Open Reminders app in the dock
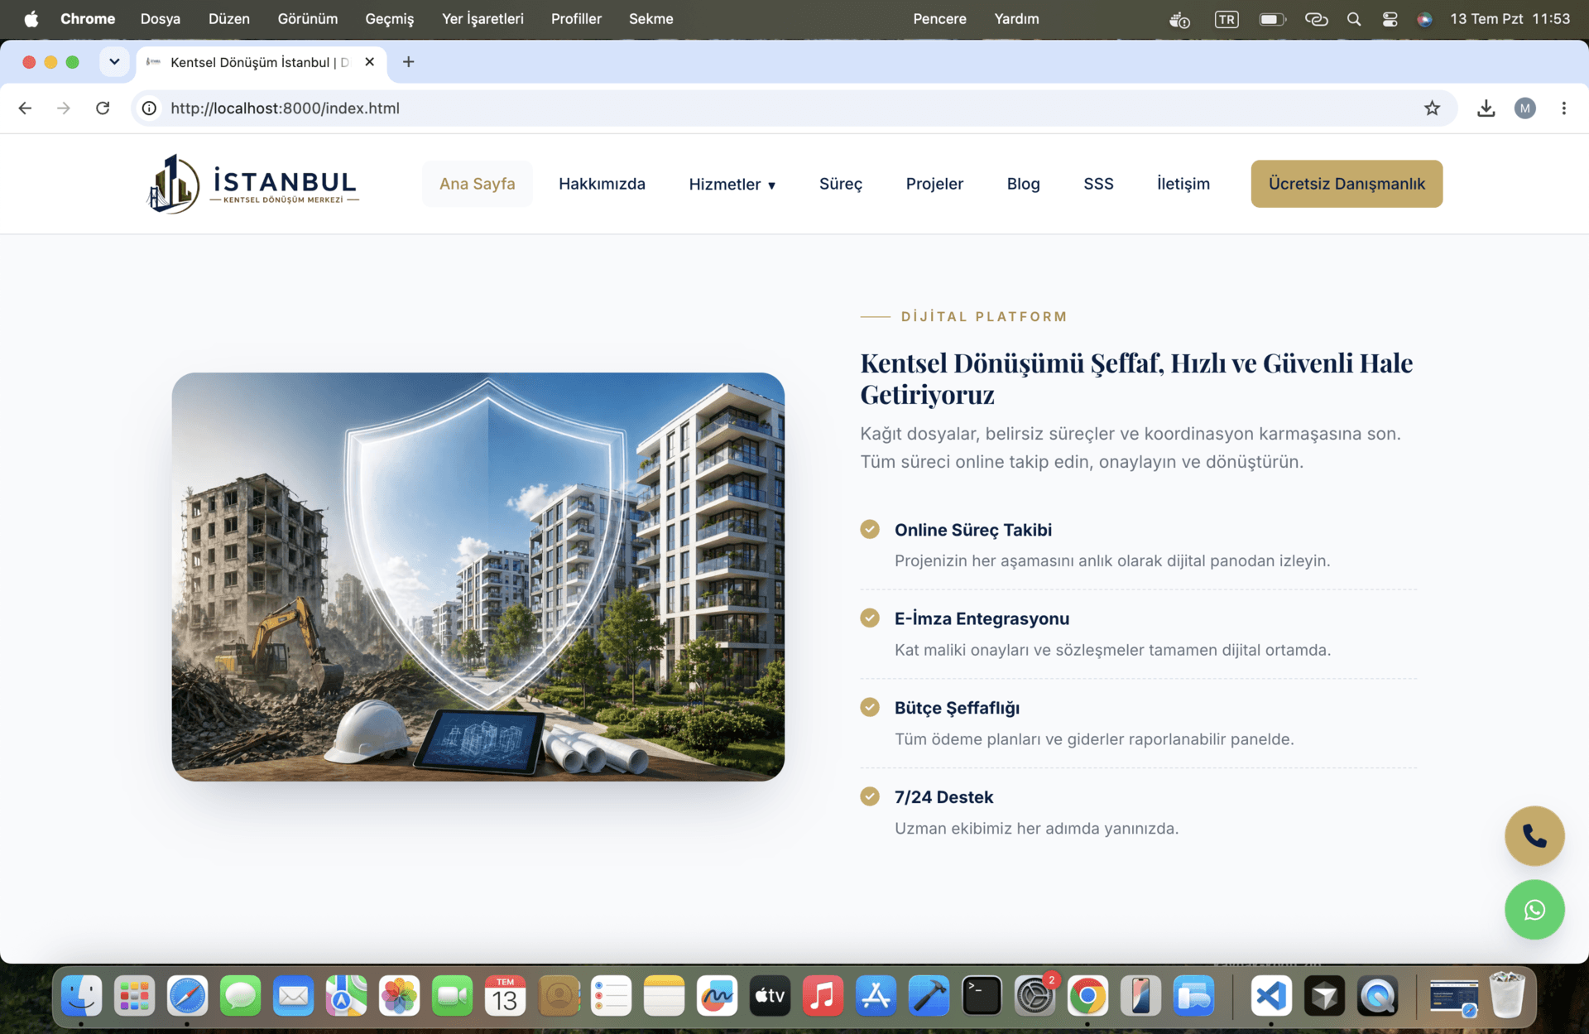The image size is (1589, 1034). (x=611, y=996)
